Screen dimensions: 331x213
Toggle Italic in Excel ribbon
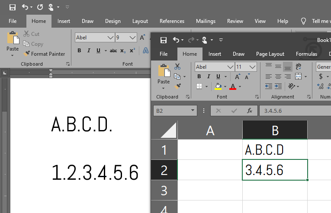pyautogui.click(x=209, y=76)
